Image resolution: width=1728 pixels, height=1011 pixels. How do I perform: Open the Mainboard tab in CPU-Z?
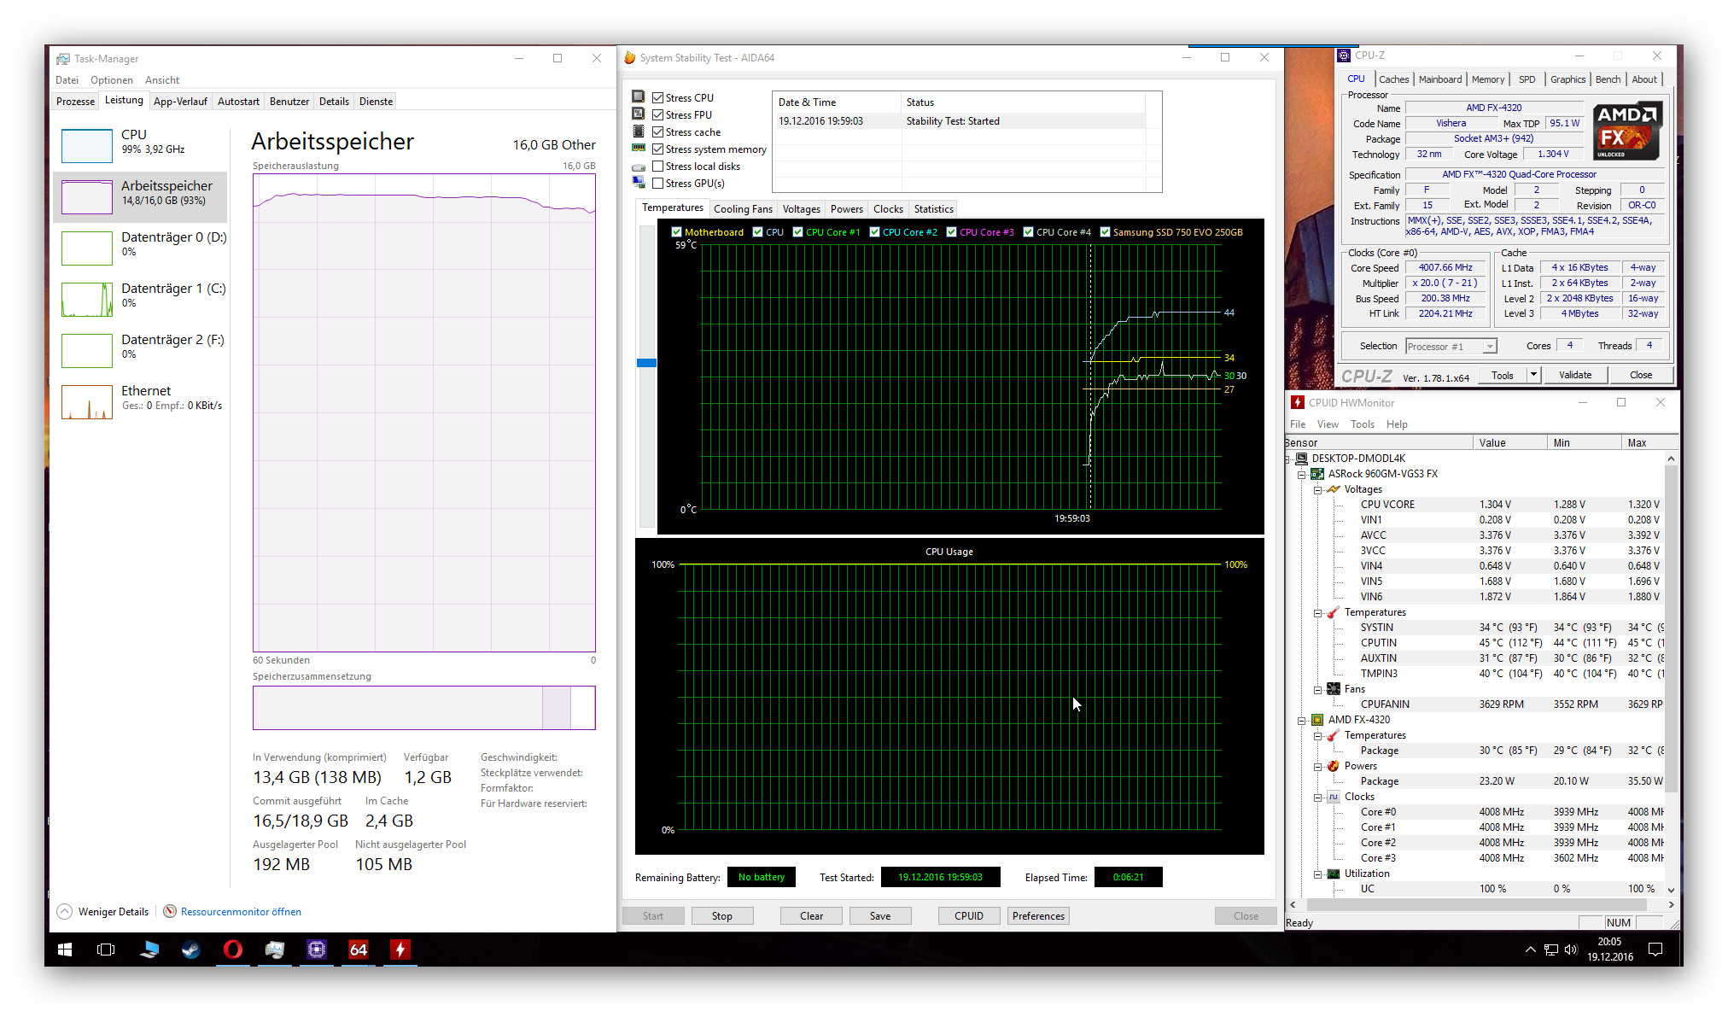click(x=1439, y=79)
